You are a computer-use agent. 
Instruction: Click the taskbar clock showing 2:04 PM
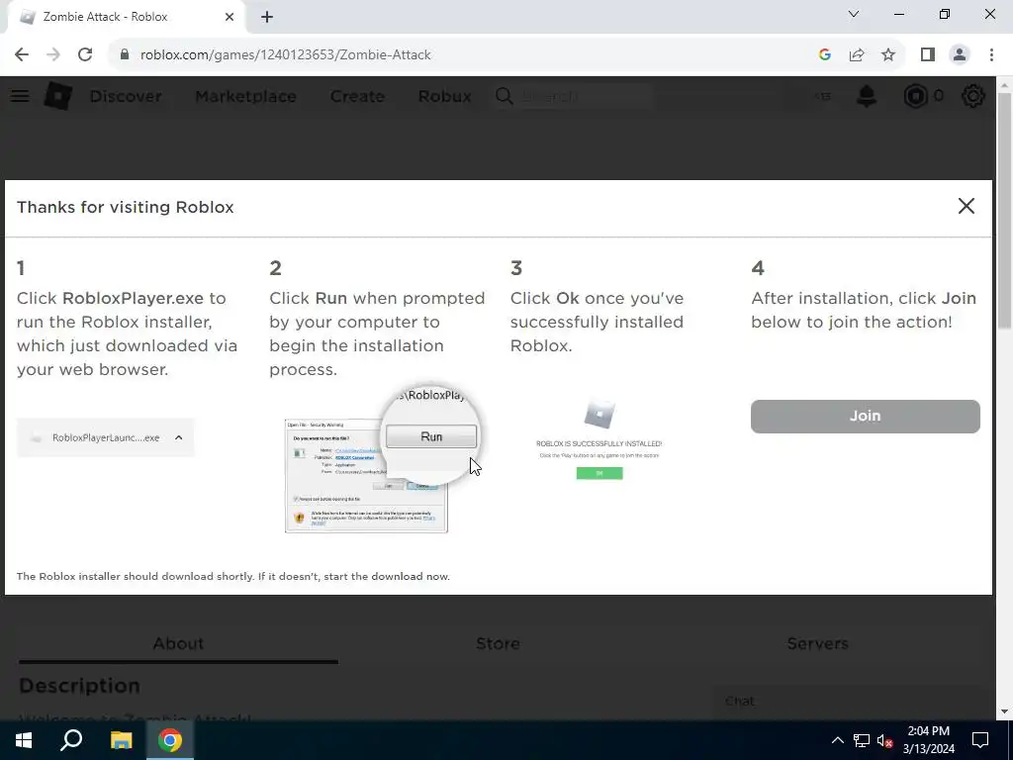(x=928, y=740)
